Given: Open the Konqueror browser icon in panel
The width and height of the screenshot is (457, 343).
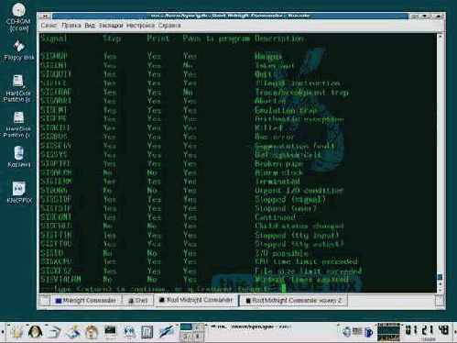Looking at the screenshot, I should coord(129,332).
